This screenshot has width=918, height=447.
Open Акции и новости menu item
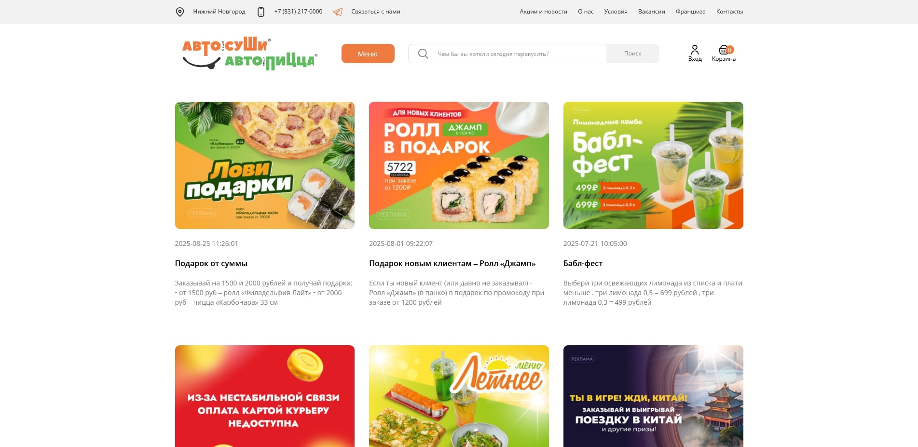[543, 12]
